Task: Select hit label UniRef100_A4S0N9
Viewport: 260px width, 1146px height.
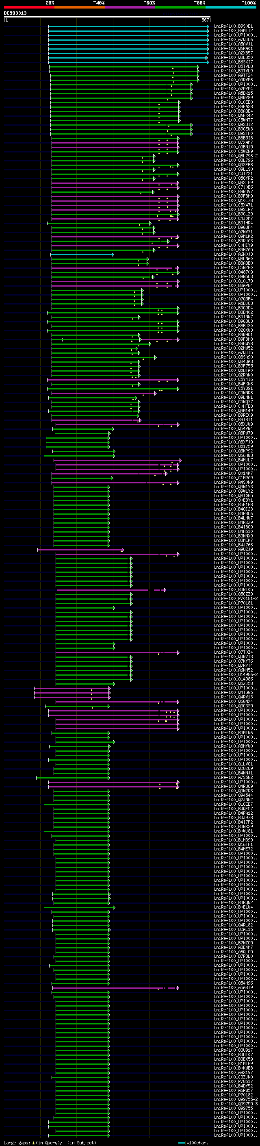Action: coord(233,482)
